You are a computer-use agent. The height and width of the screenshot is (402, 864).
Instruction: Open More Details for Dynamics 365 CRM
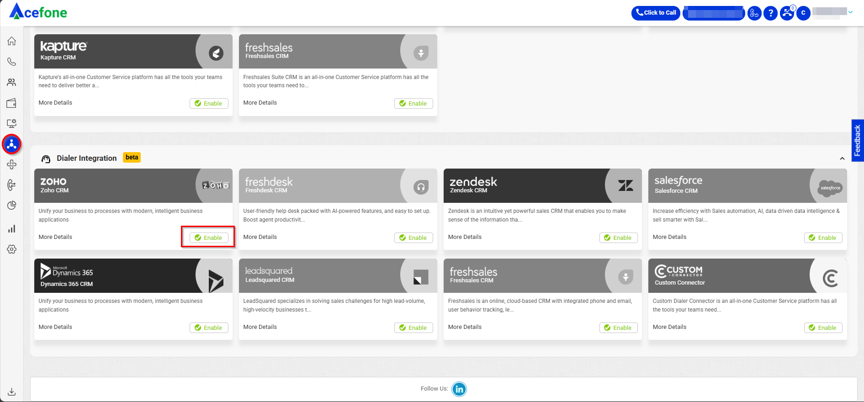(55, 327)
